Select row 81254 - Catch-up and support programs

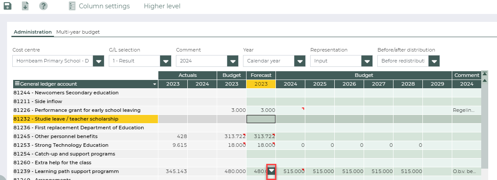(x=86, y=154)
